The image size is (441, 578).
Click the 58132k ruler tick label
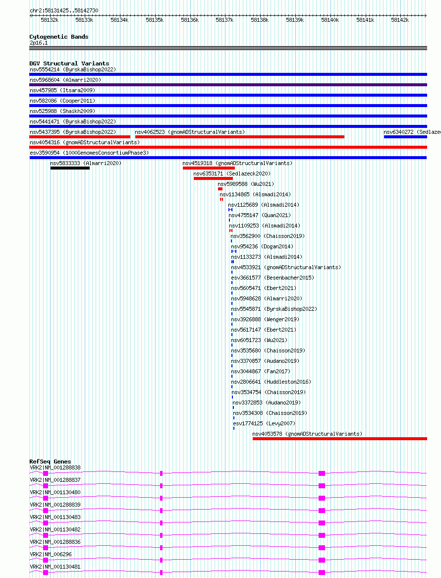click(x=50, y=20)
